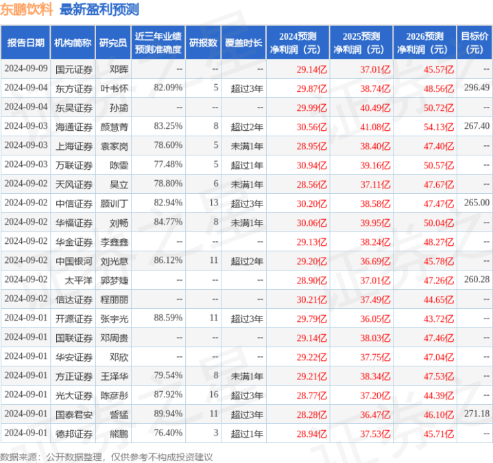Viewport: 493px width, 463px height.
Task: Click target price 265.00
Action: [477, 203]
